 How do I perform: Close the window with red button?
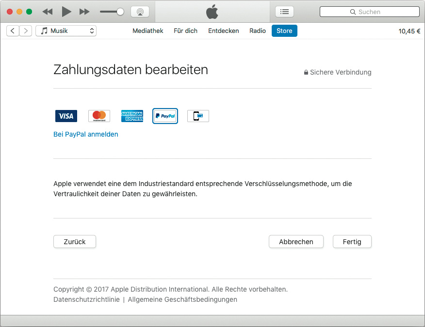[x=10, y=12]
